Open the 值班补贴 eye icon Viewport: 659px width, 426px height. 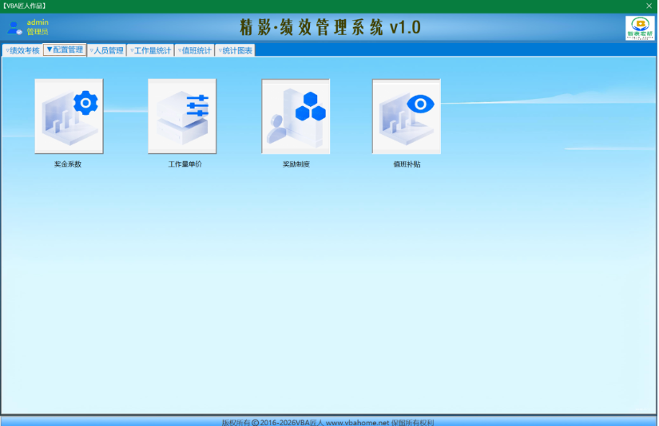[407, 116]
